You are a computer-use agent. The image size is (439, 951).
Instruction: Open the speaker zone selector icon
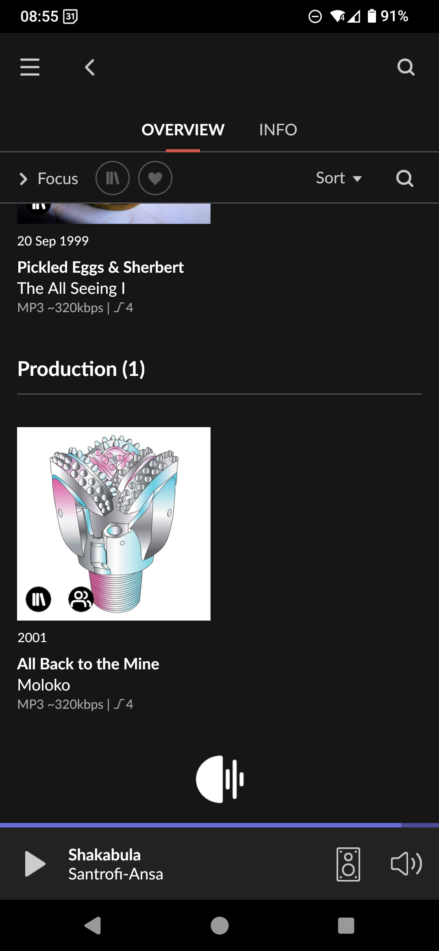(348, 864)
